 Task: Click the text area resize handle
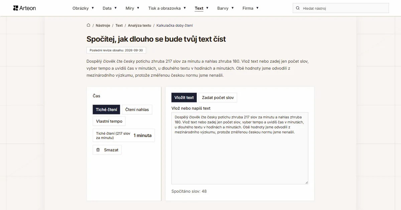pyautogui.click(x=306, y=182)
